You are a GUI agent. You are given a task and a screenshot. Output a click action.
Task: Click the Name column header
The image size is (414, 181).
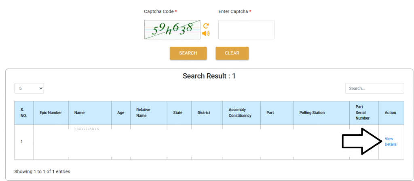[x=79, y=113]
